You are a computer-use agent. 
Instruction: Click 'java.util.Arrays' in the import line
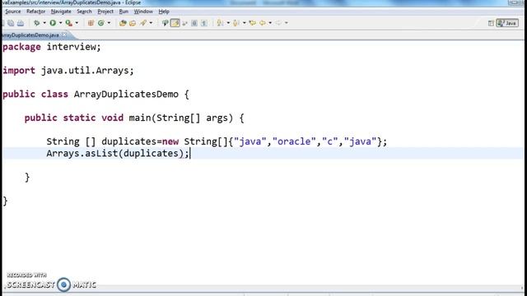pyautogui.click(x=86, y=71)
